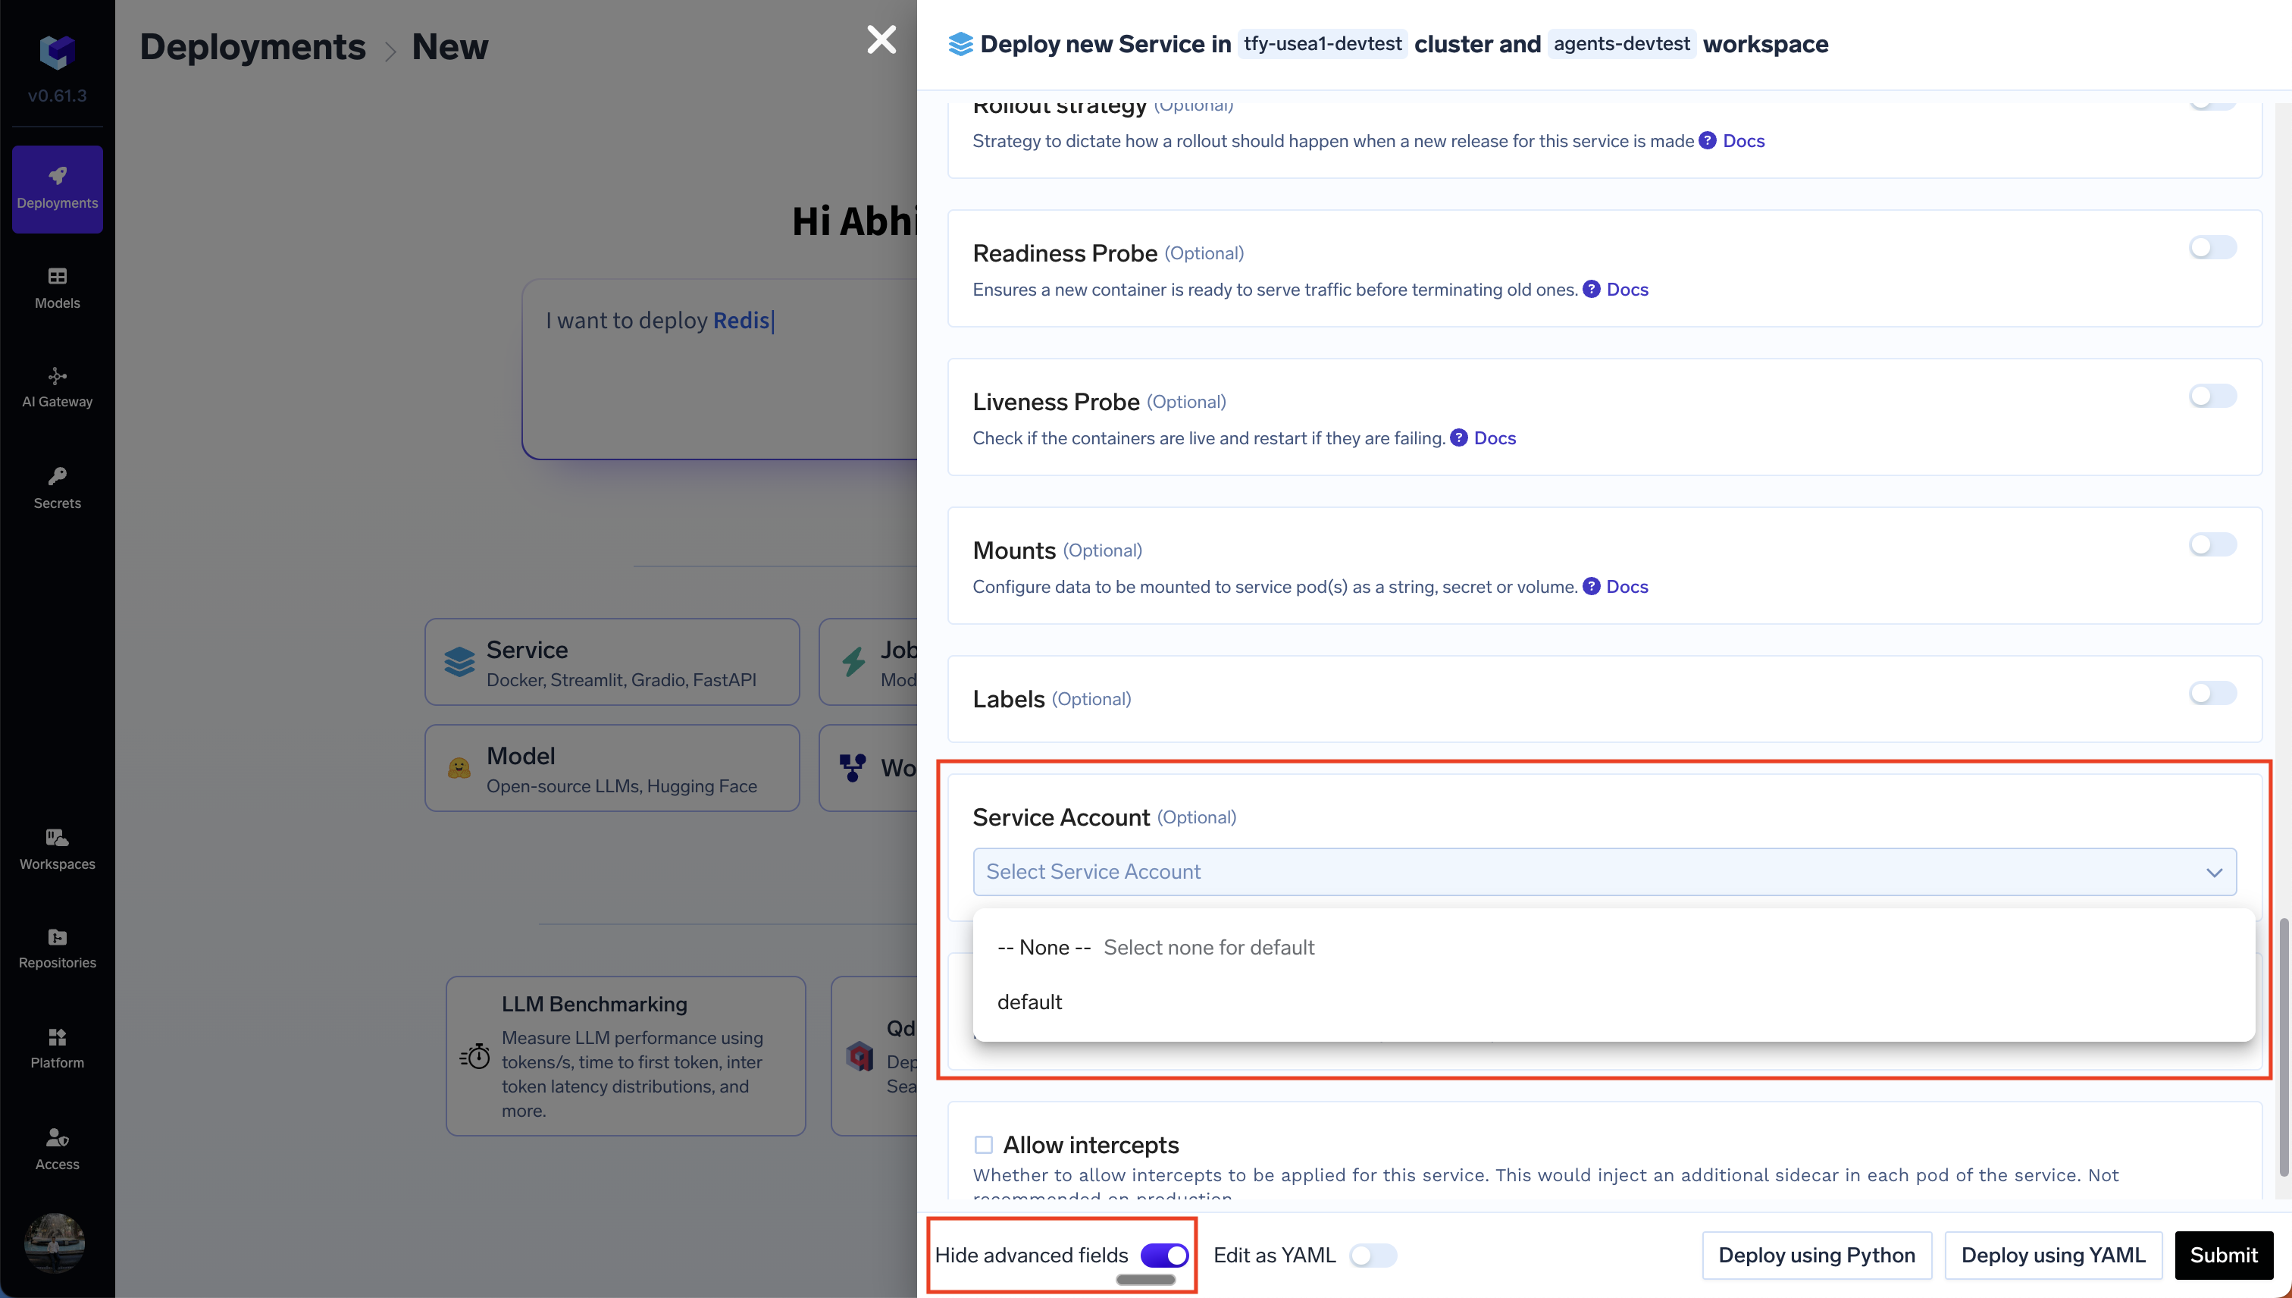
Task: Open the Readiness Probe Docs link
Action: click(1627, 289)
